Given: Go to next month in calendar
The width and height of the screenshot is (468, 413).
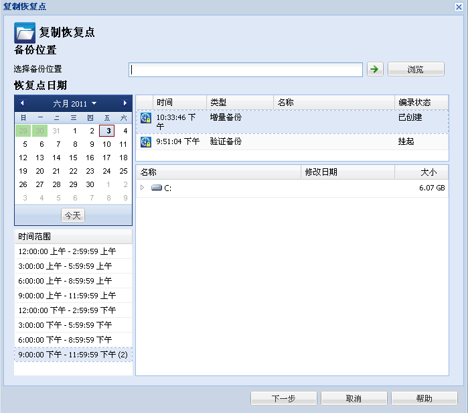Looking at the screenshot, I should tap(125, 103).
